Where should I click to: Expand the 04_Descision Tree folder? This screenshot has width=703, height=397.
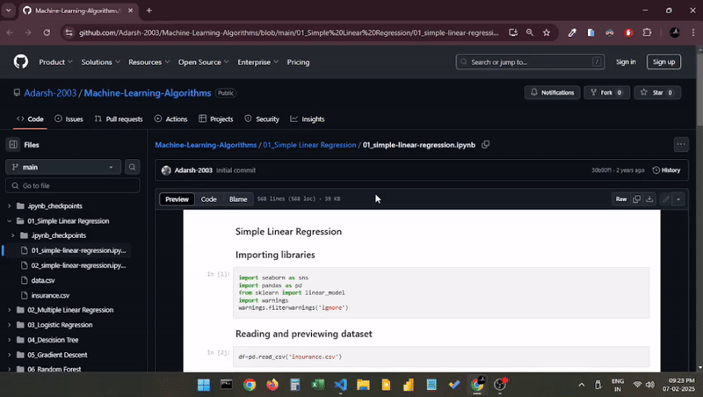9,340
